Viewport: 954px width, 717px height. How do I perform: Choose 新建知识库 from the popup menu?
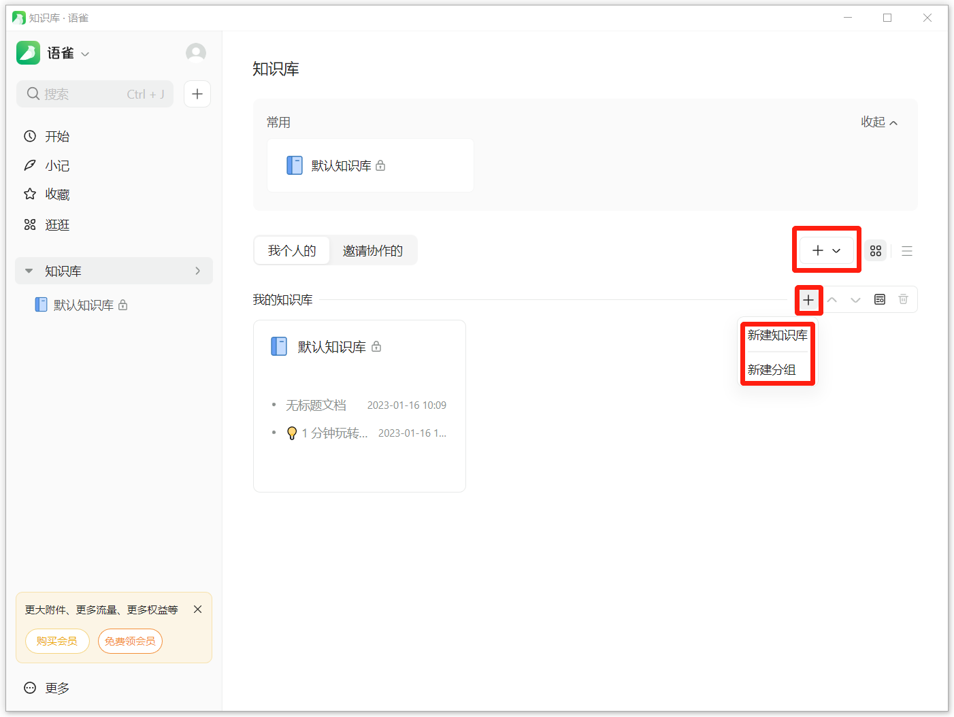777,335
